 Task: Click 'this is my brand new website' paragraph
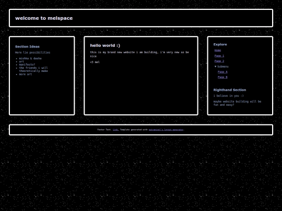(139, 54)
